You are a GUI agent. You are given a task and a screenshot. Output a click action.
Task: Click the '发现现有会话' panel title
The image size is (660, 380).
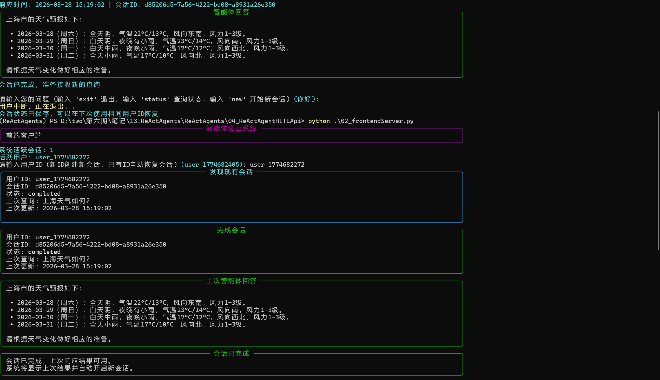[231, 172]
